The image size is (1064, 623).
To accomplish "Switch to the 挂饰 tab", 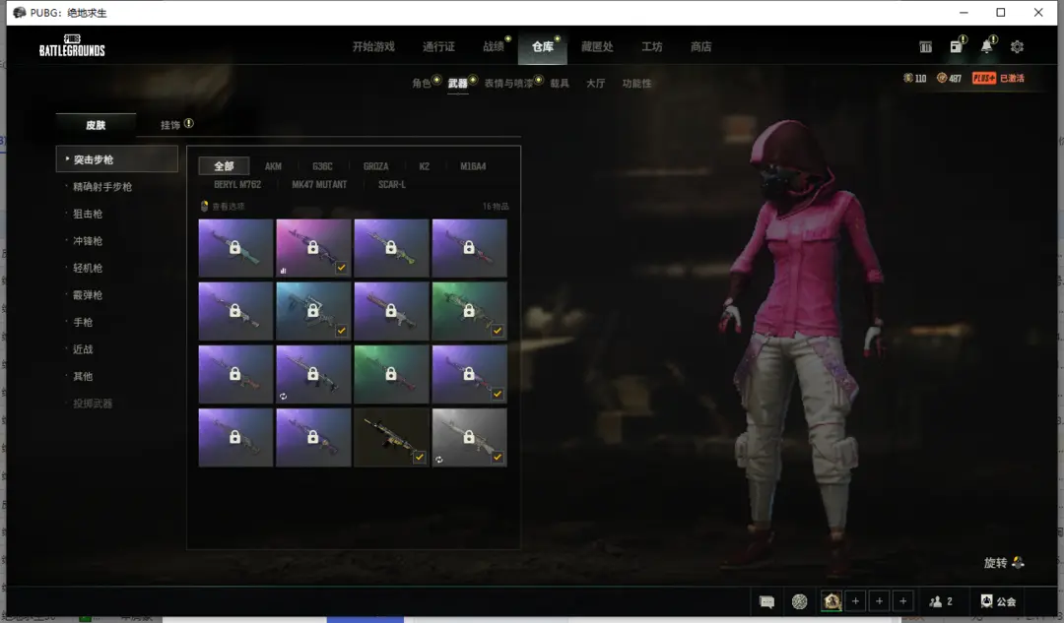I will (x=170, y=125).
